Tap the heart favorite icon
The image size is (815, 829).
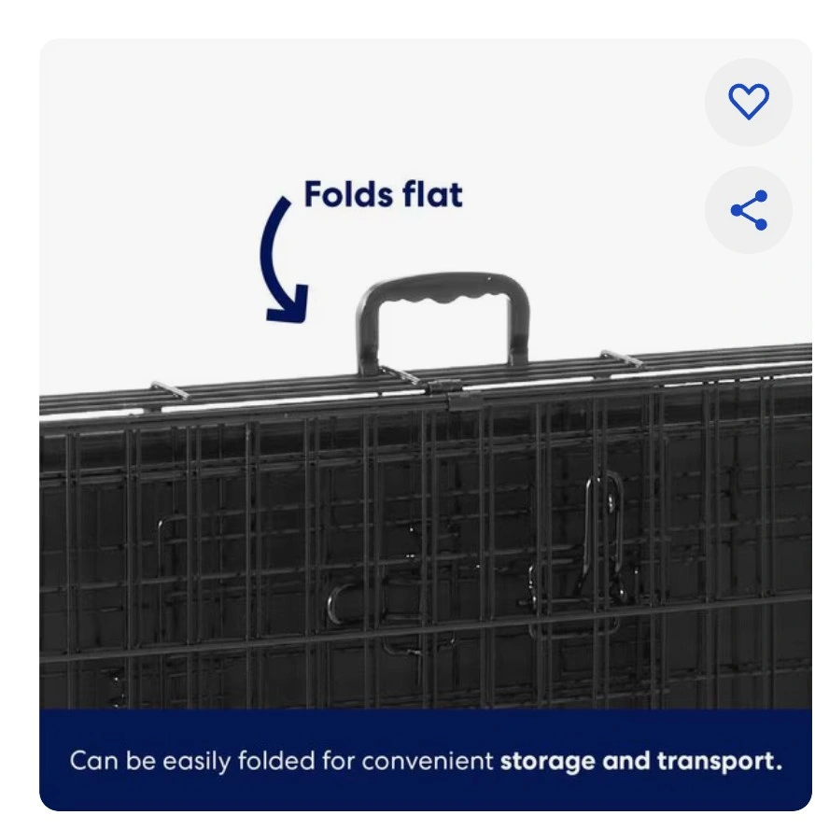point(748,102)
